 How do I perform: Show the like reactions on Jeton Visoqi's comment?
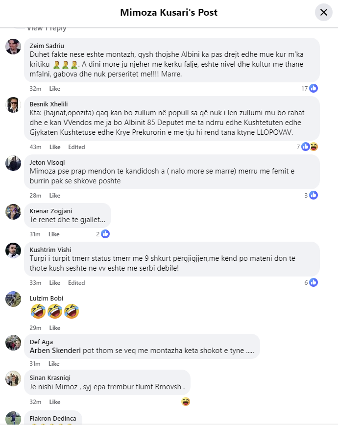[x=314, y=195]
